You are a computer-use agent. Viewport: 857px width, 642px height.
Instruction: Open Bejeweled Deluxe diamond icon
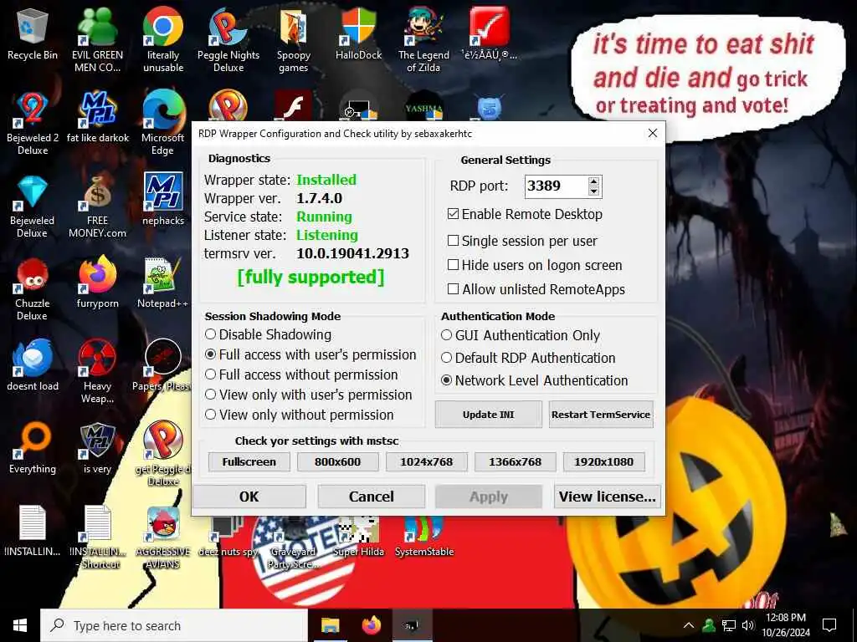[33, 206]
